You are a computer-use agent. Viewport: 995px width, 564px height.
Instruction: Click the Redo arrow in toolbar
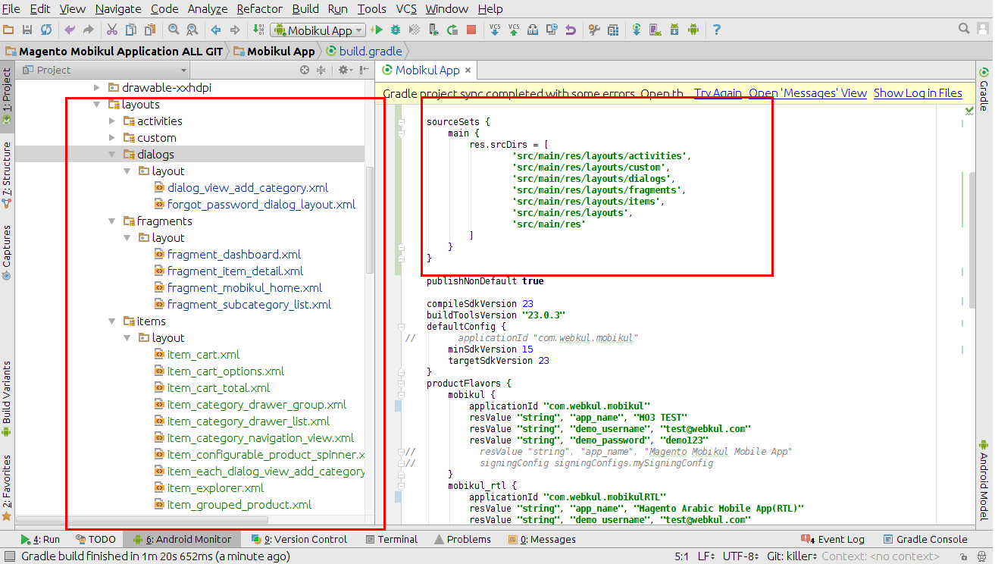point(88,30)
